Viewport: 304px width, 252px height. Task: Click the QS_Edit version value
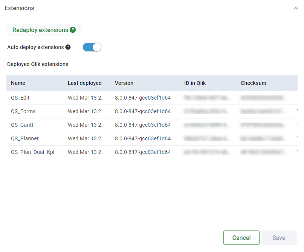pyautogui.click(x=143, y=98)
